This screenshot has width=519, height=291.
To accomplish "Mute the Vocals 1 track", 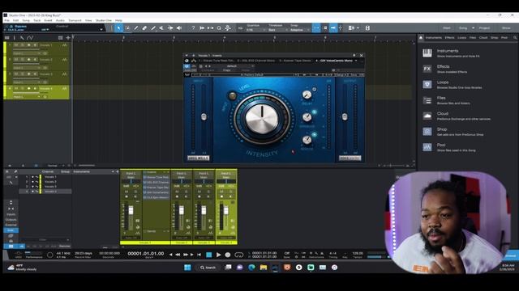I will (x=16, y=45).
